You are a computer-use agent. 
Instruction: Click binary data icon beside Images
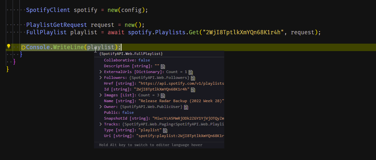click(163, 95)
